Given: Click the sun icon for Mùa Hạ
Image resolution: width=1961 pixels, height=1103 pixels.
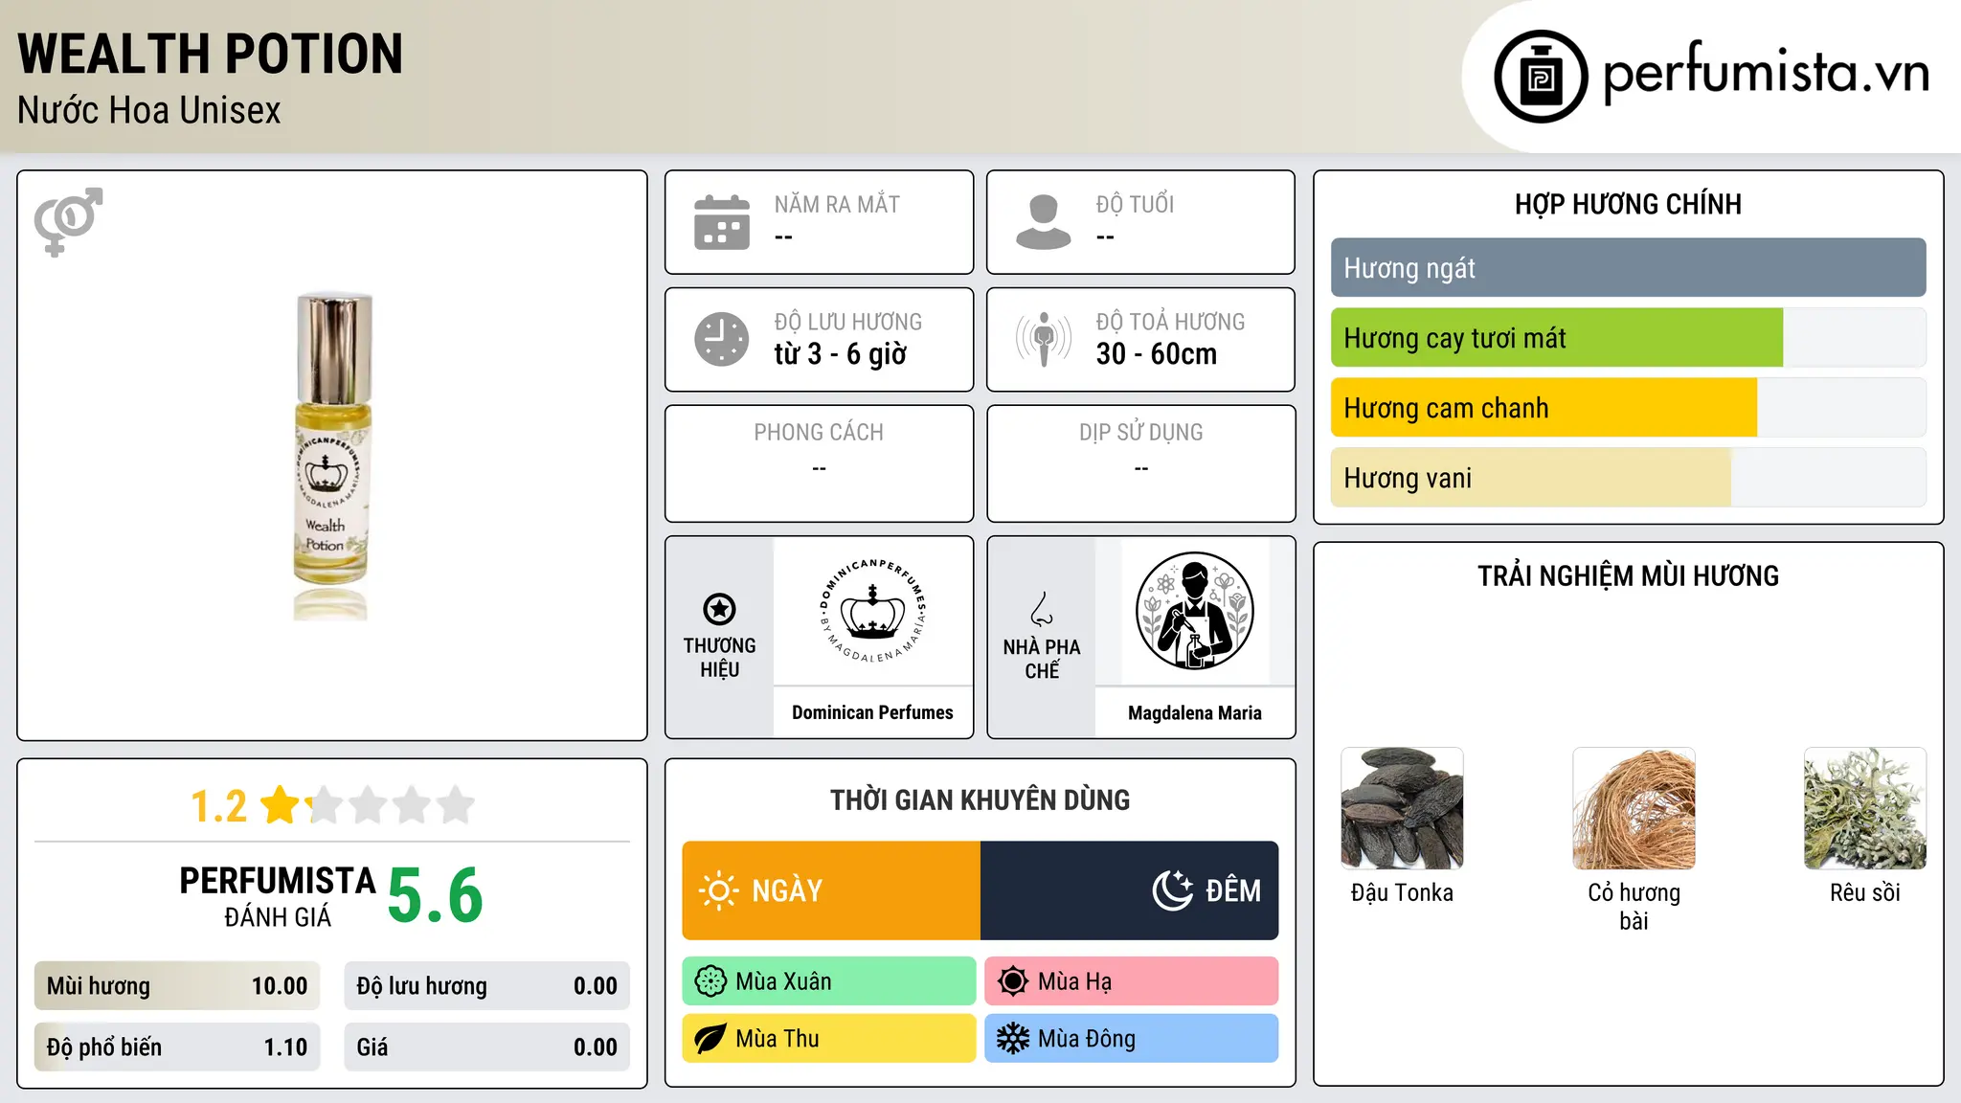Looking at the screenshot, I should [1013, 981].
